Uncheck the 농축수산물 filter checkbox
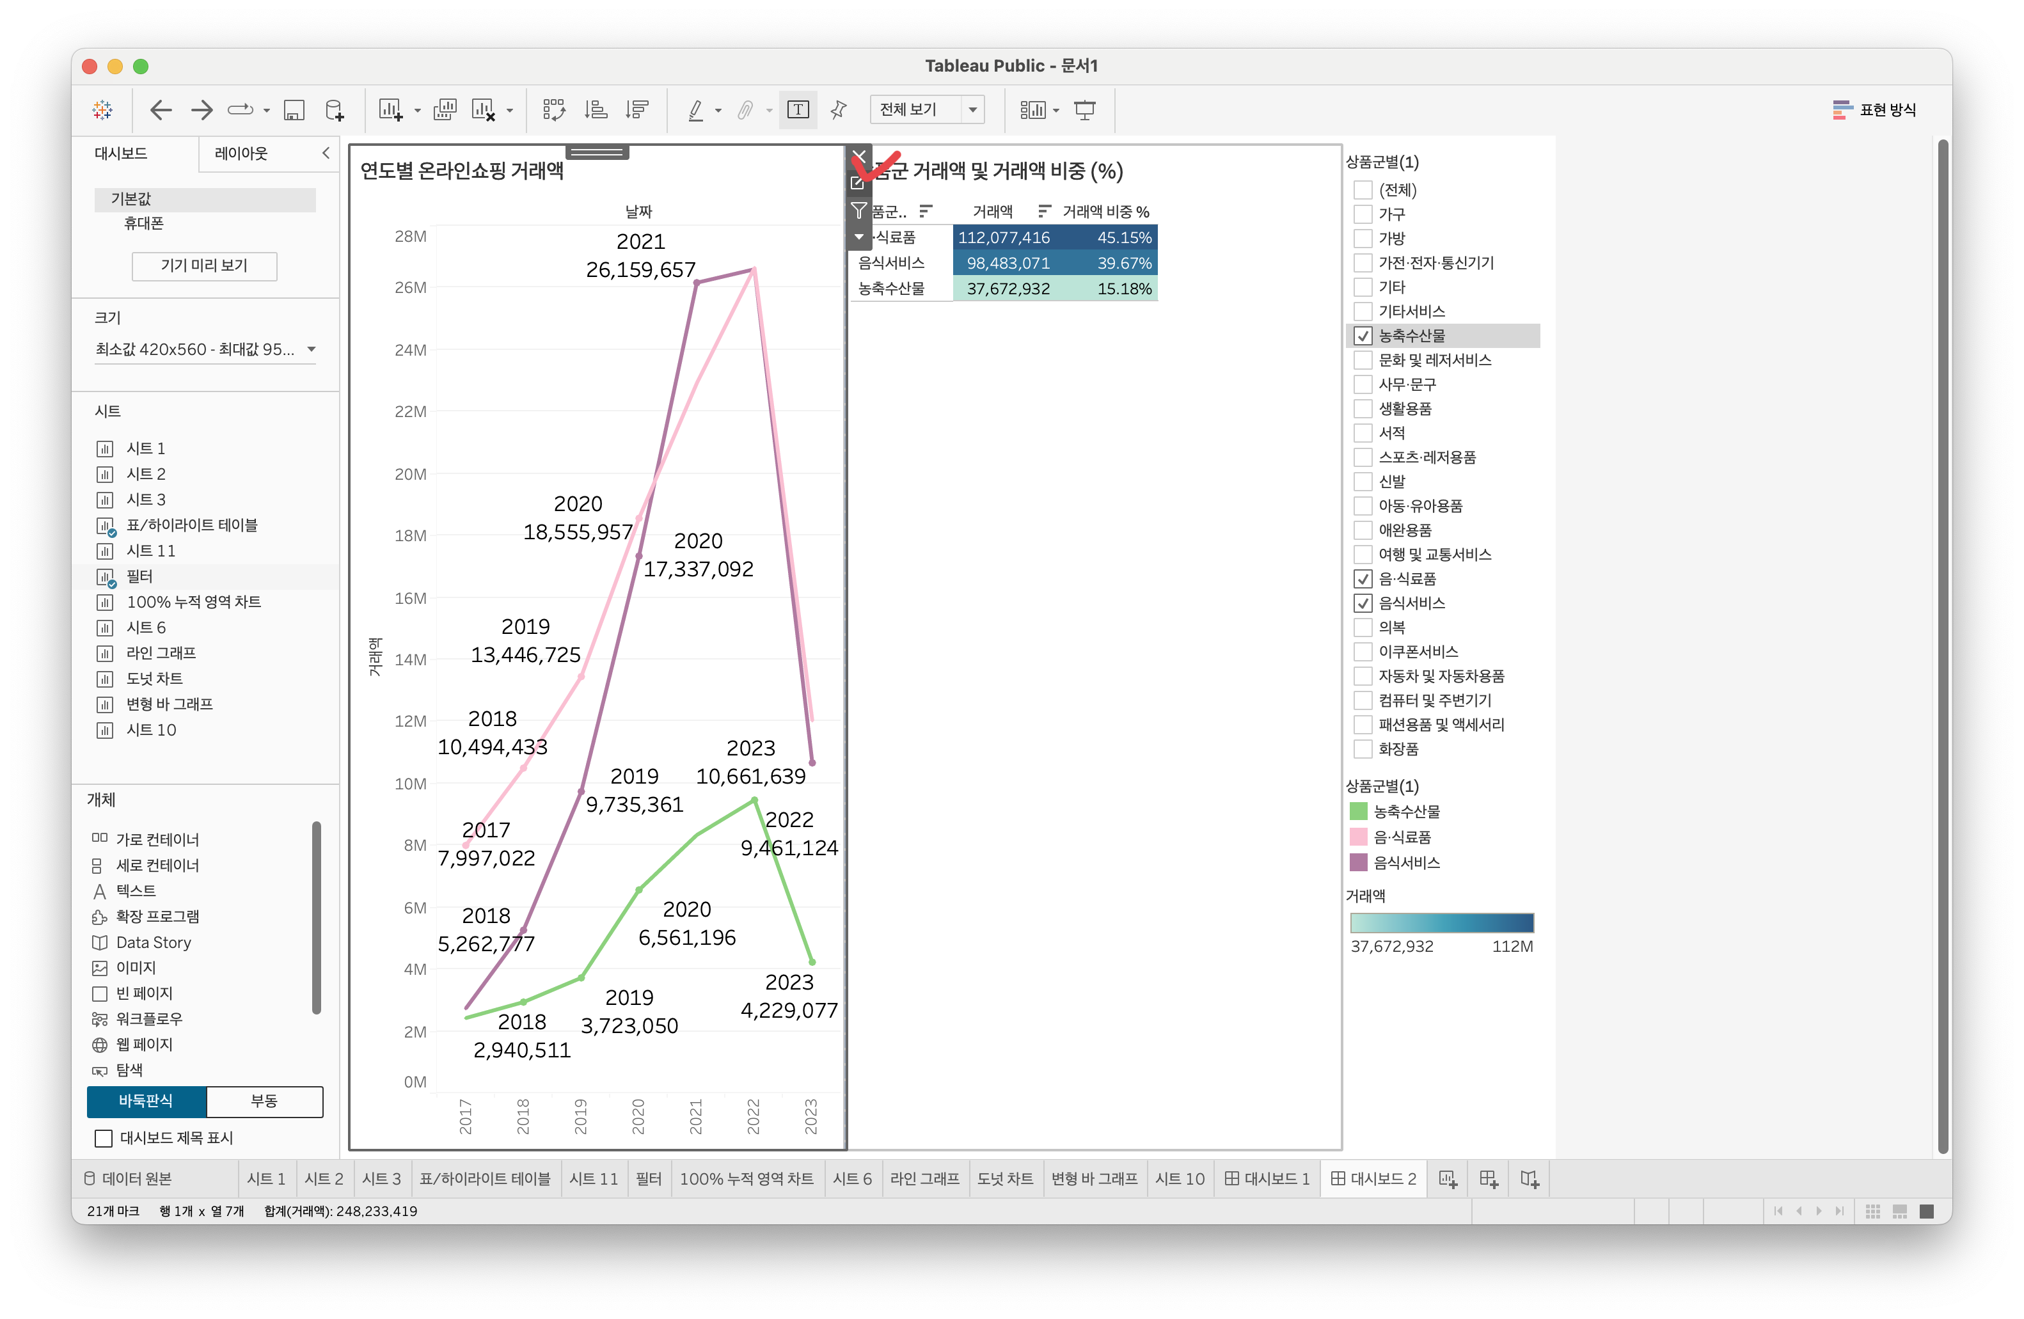 [x=1363, y=336]
